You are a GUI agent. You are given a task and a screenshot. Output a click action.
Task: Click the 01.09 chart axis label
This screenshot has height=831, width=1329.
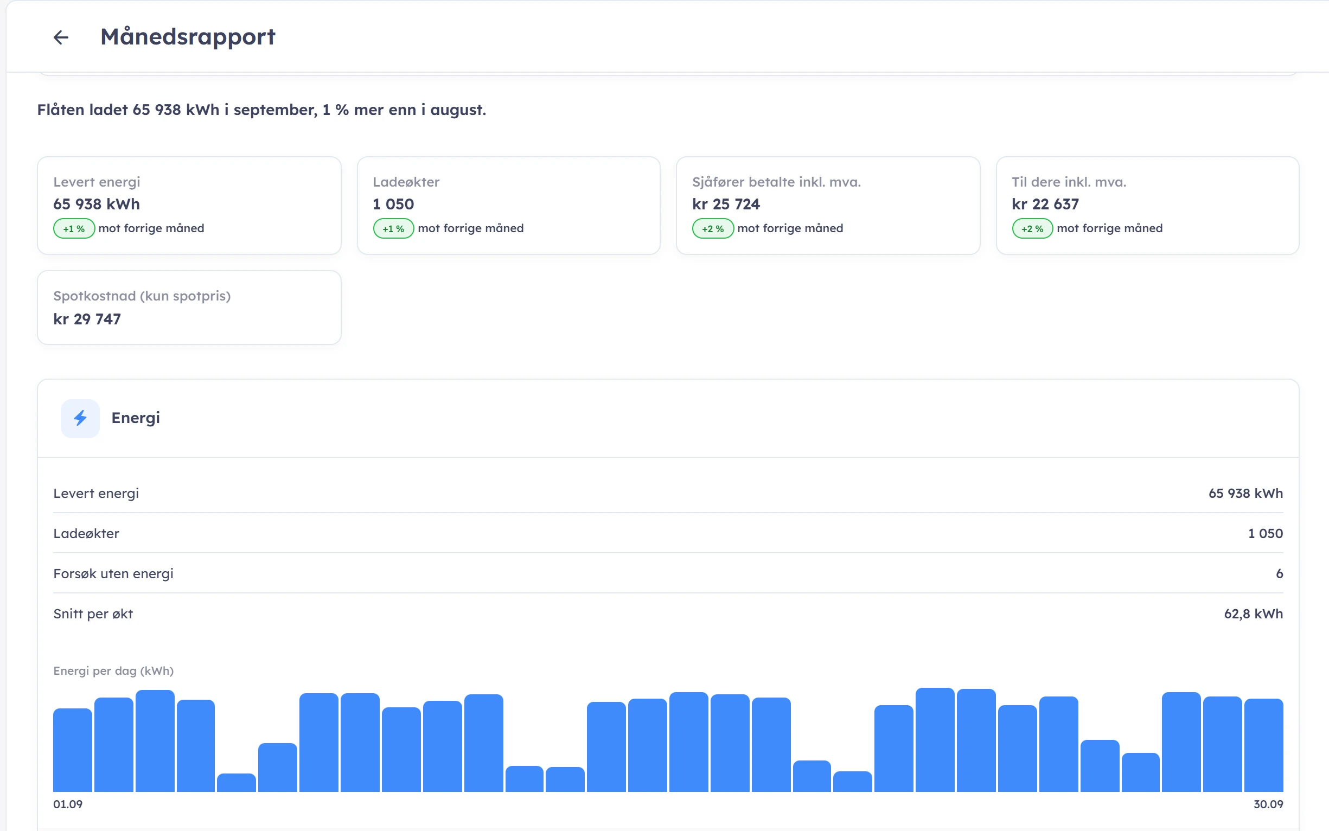coord(68,804)
